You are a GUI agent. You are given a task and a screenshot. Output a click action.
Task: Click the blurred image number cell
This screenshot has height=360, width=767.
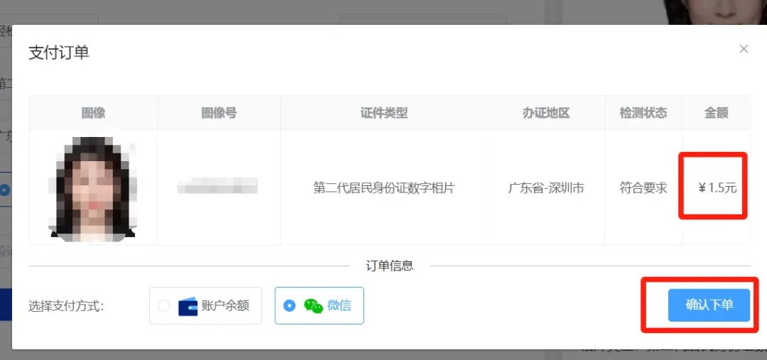pyautogui.click(x=219, y=187)
